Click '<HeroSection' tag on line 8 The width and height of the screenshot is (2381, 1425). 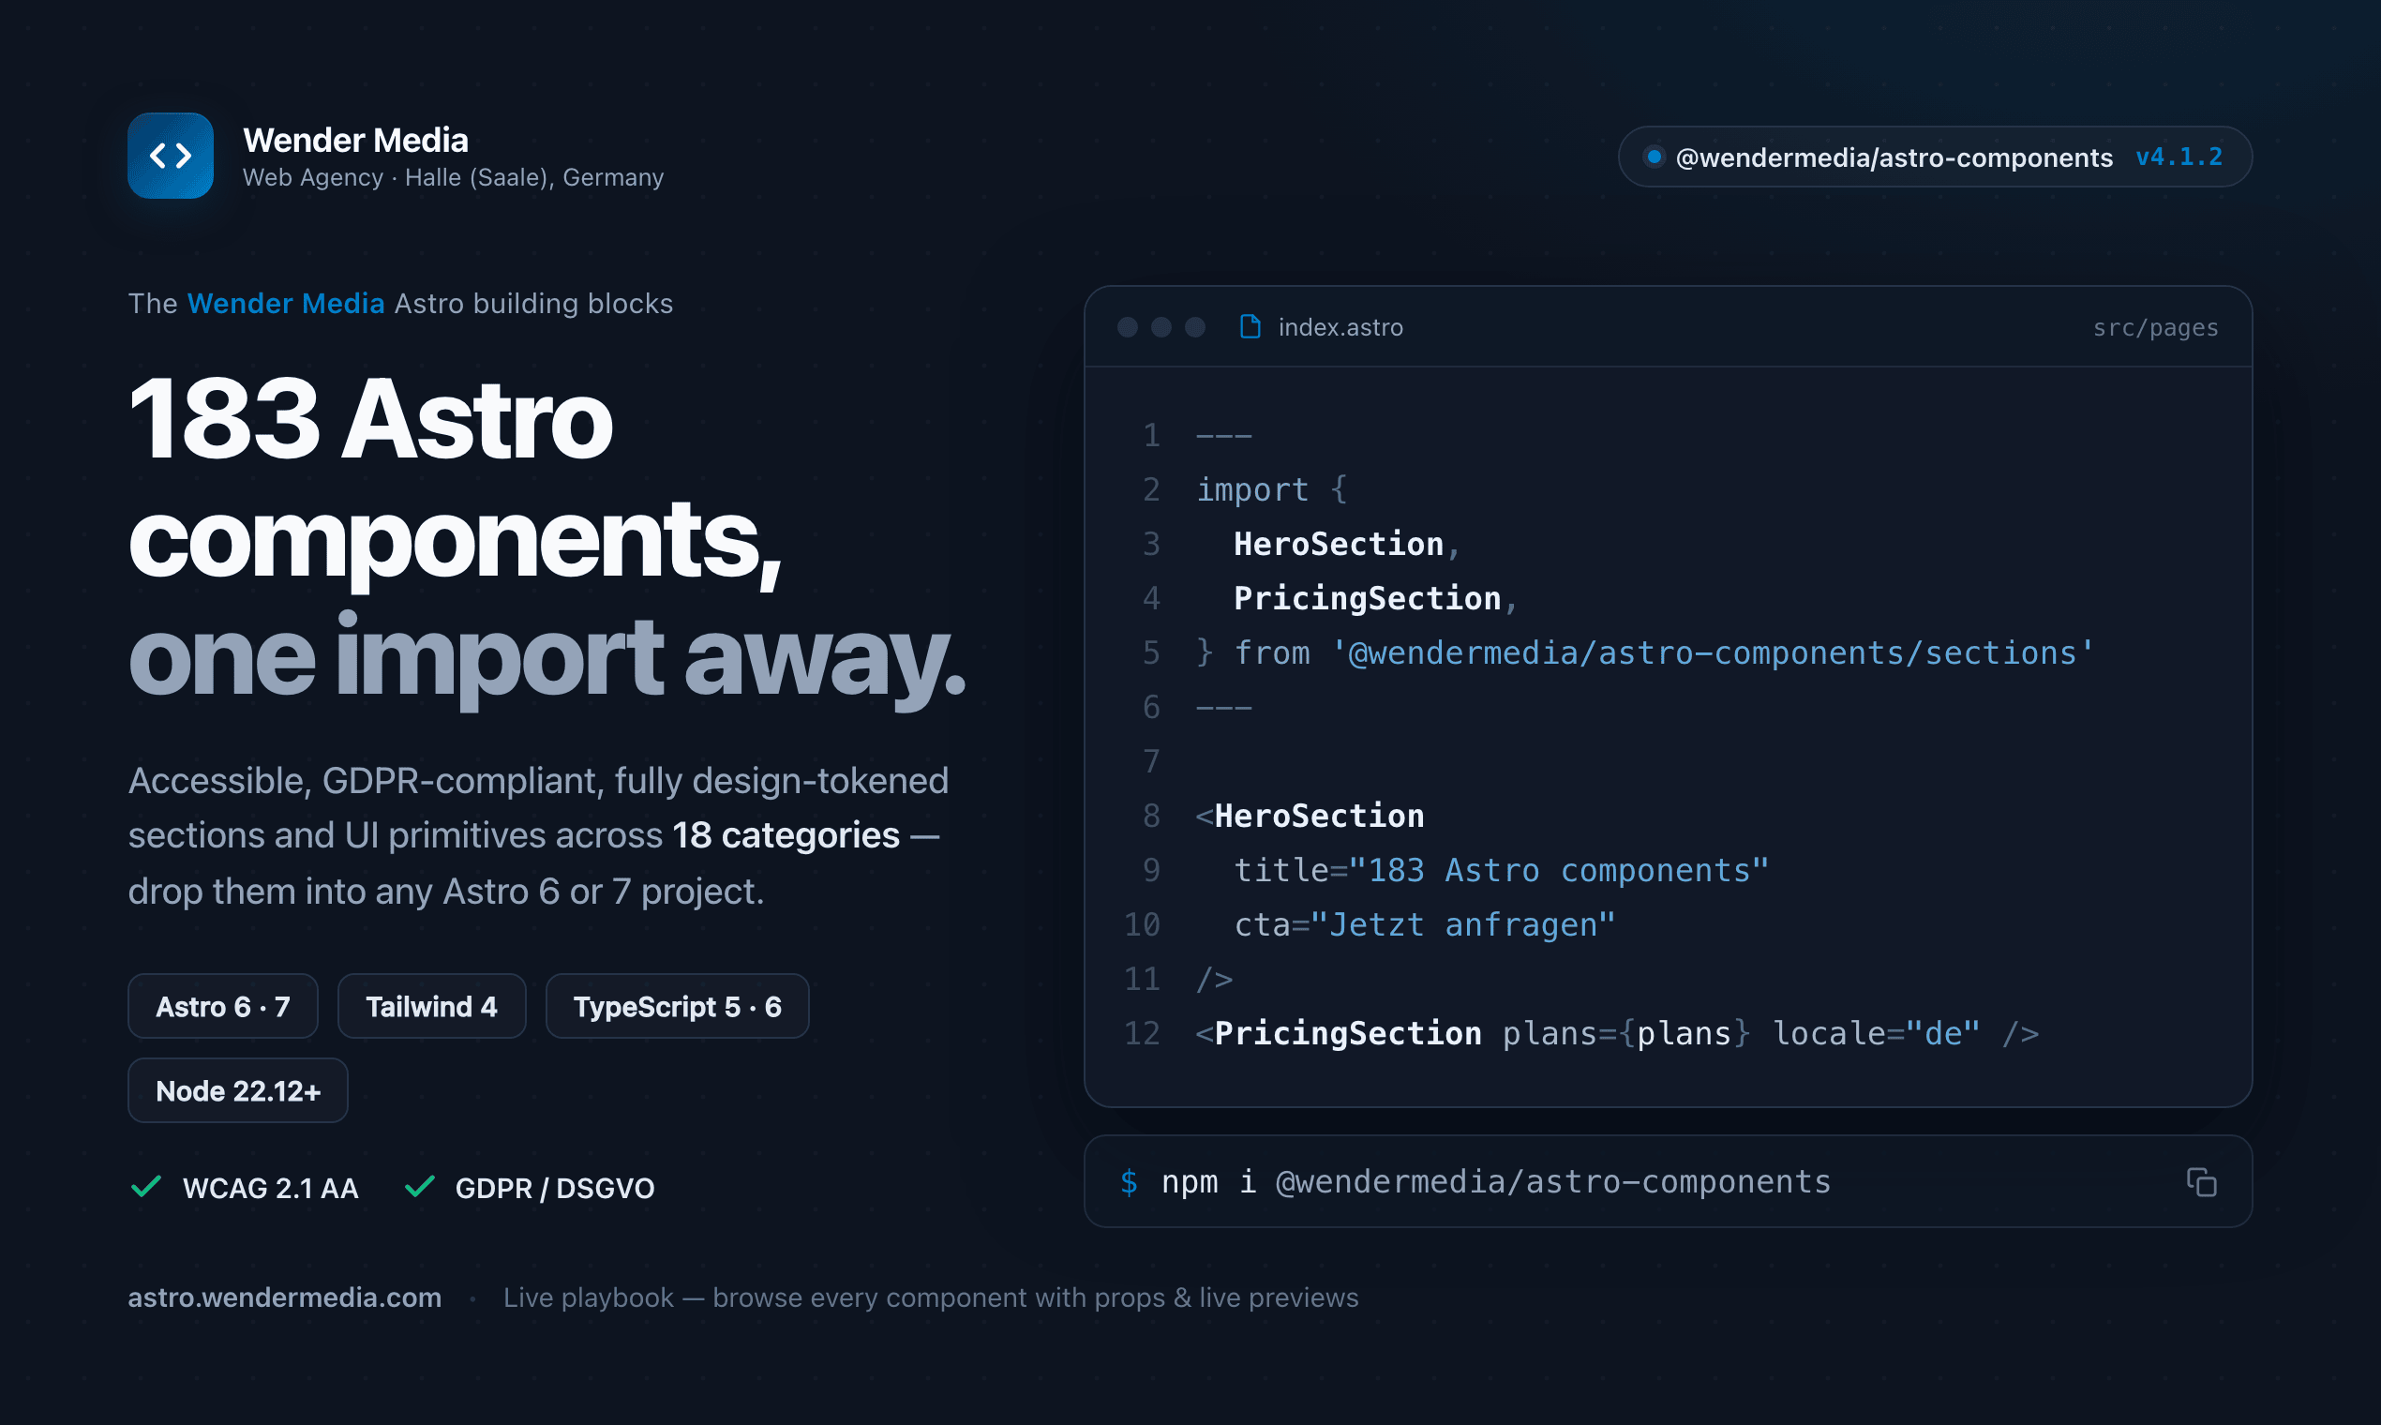point(1310,817)
